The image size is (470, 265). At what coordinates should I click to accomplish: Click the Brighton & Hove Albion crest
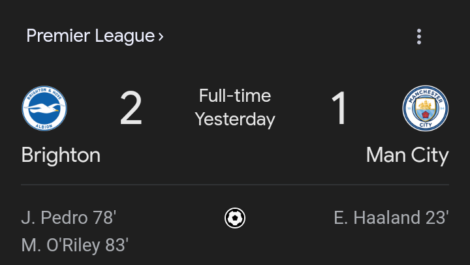(x=44, y=108)
